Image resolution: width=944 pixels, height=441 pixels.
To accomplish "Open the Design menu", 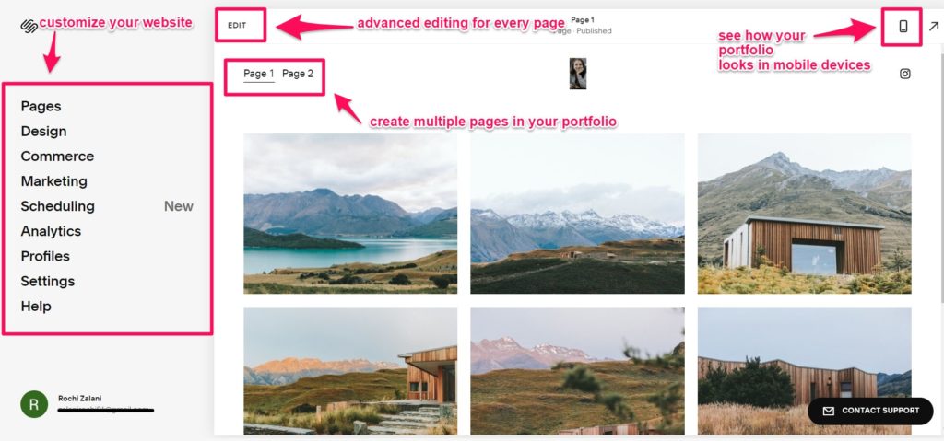I will coord(43,131).
